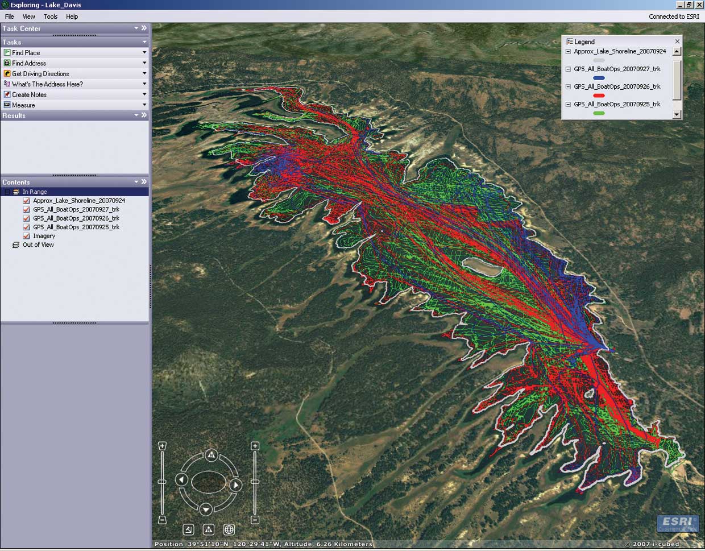Click the Create Notes pushpin icon
The width and height of the screenshot is (705, 551).
[7, 94]
